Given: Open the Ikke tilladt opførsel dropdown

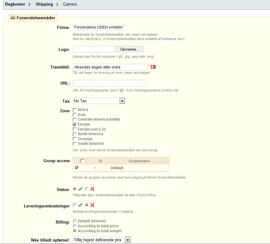Looking at the screenshot, I should tap(102, 240).
